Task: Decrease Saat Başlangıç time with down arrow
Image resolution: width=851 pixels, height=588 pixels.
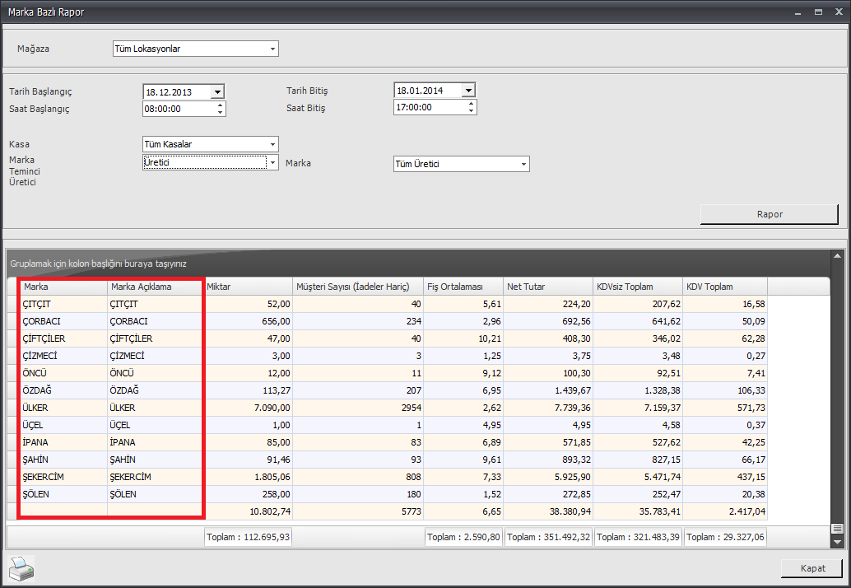Action: 220,112
